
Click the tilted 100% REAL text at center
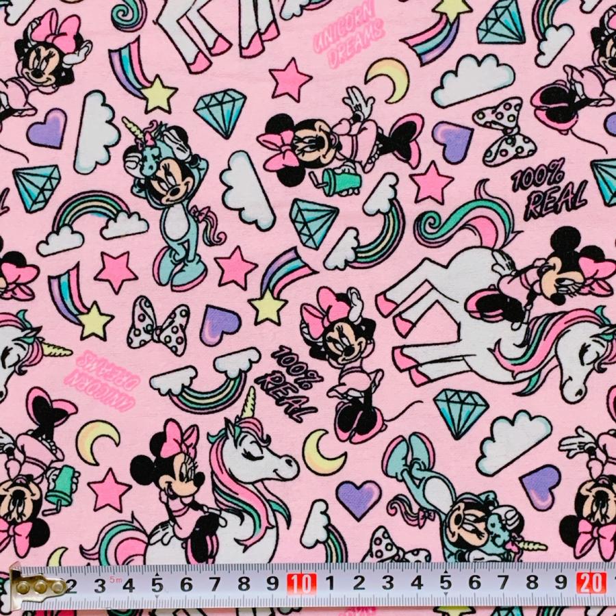pos(289,383)
